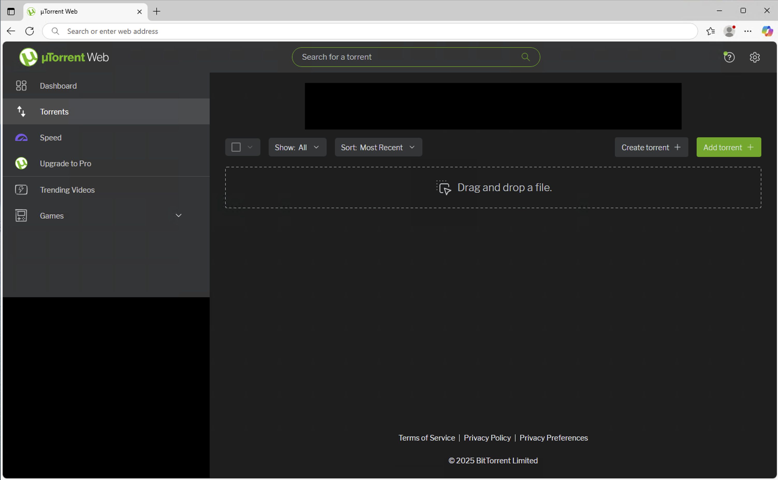
Task: Click the © 2025 BitTorrent Limited text
Action: coord(493,461)
